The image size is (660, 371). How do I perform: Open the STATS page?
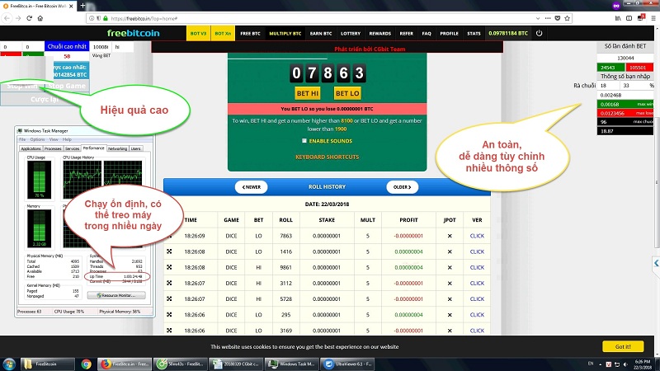474,33
